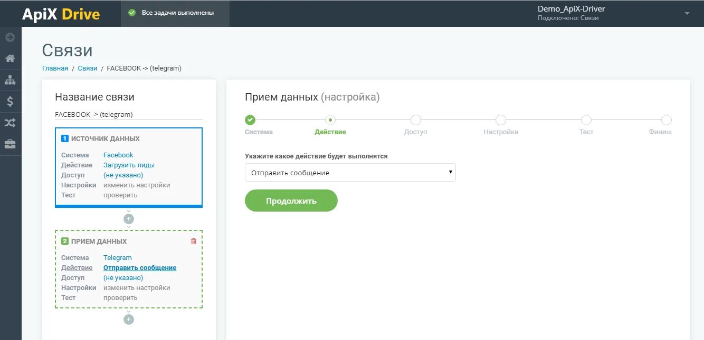Click the green Продолжить button
The width and height of the screenshot is (704, 340).
pyautogui.click(x=291, y=201)
